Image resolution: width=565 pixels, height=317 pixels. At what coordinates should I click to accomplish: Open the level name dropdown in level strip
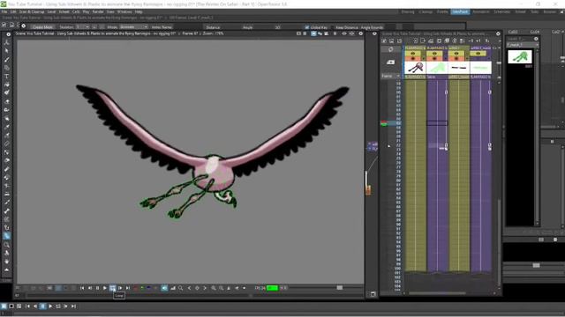point(522,45)
